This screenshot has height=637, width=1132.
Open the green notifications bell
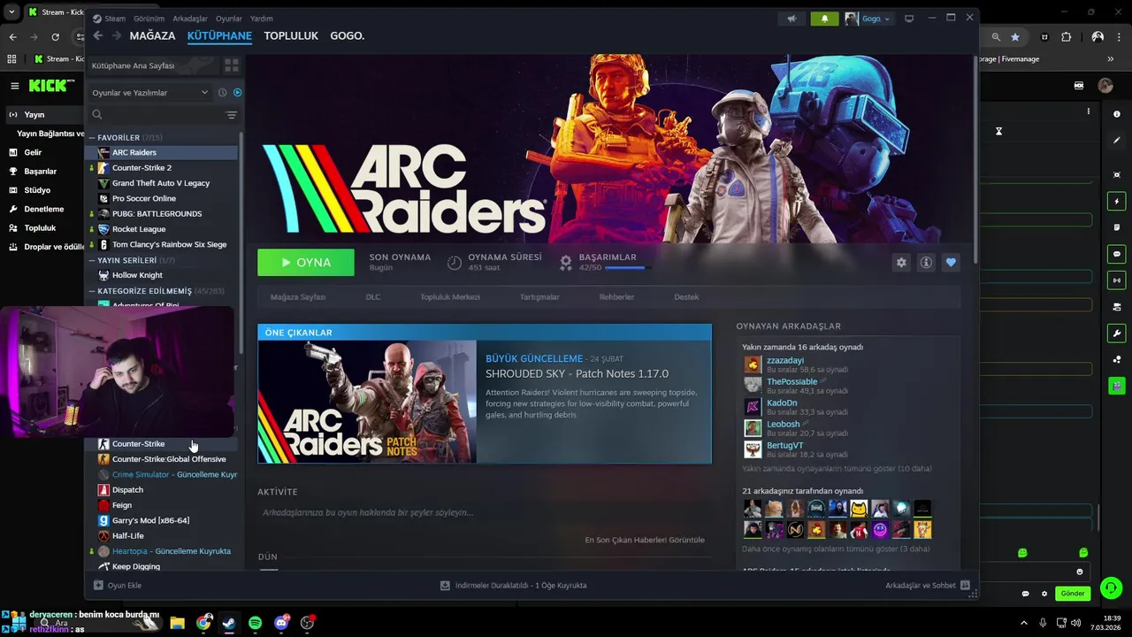tap(824, 19)
